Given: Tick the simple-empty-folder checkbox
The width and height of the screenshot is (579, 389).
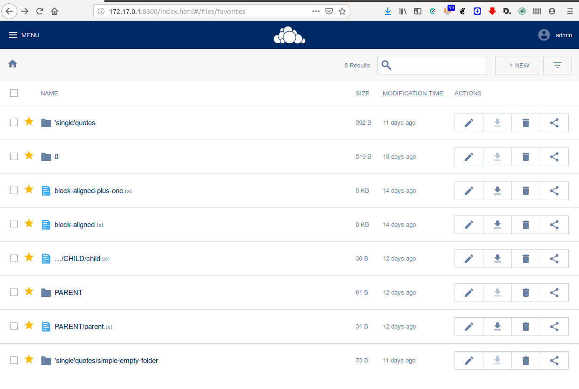Looking at the screenshot, I should pos(14,360).
